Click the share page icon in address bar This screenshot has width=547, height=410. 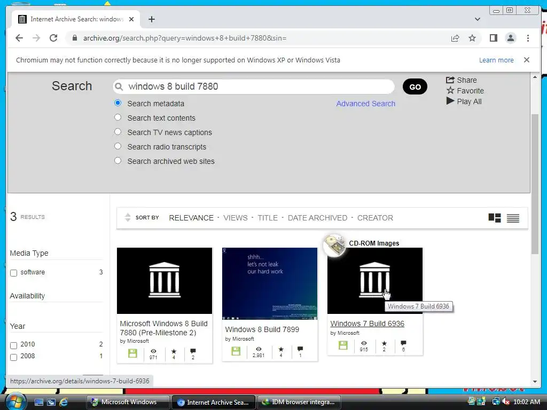[x=455, y=38]
